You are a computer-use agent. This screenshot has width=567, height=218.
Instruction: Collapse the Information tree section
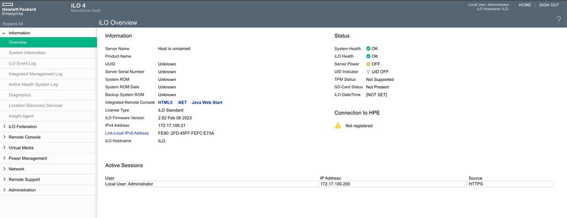[x=4, y=33]
